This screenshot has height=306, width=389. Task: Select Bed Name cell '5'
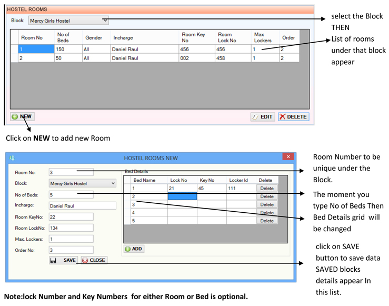pos(149,221)
